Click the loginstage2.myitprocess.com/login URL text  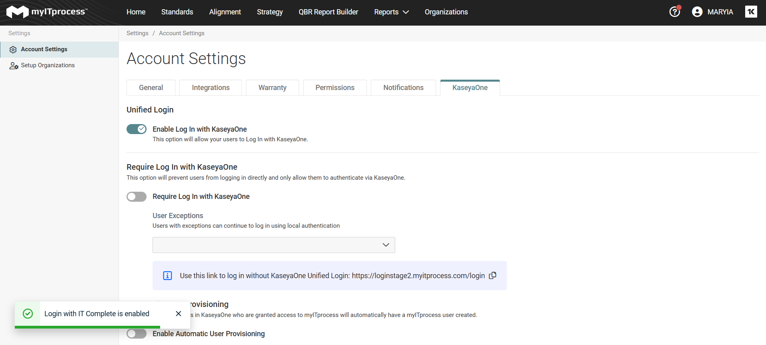(418, 276)
